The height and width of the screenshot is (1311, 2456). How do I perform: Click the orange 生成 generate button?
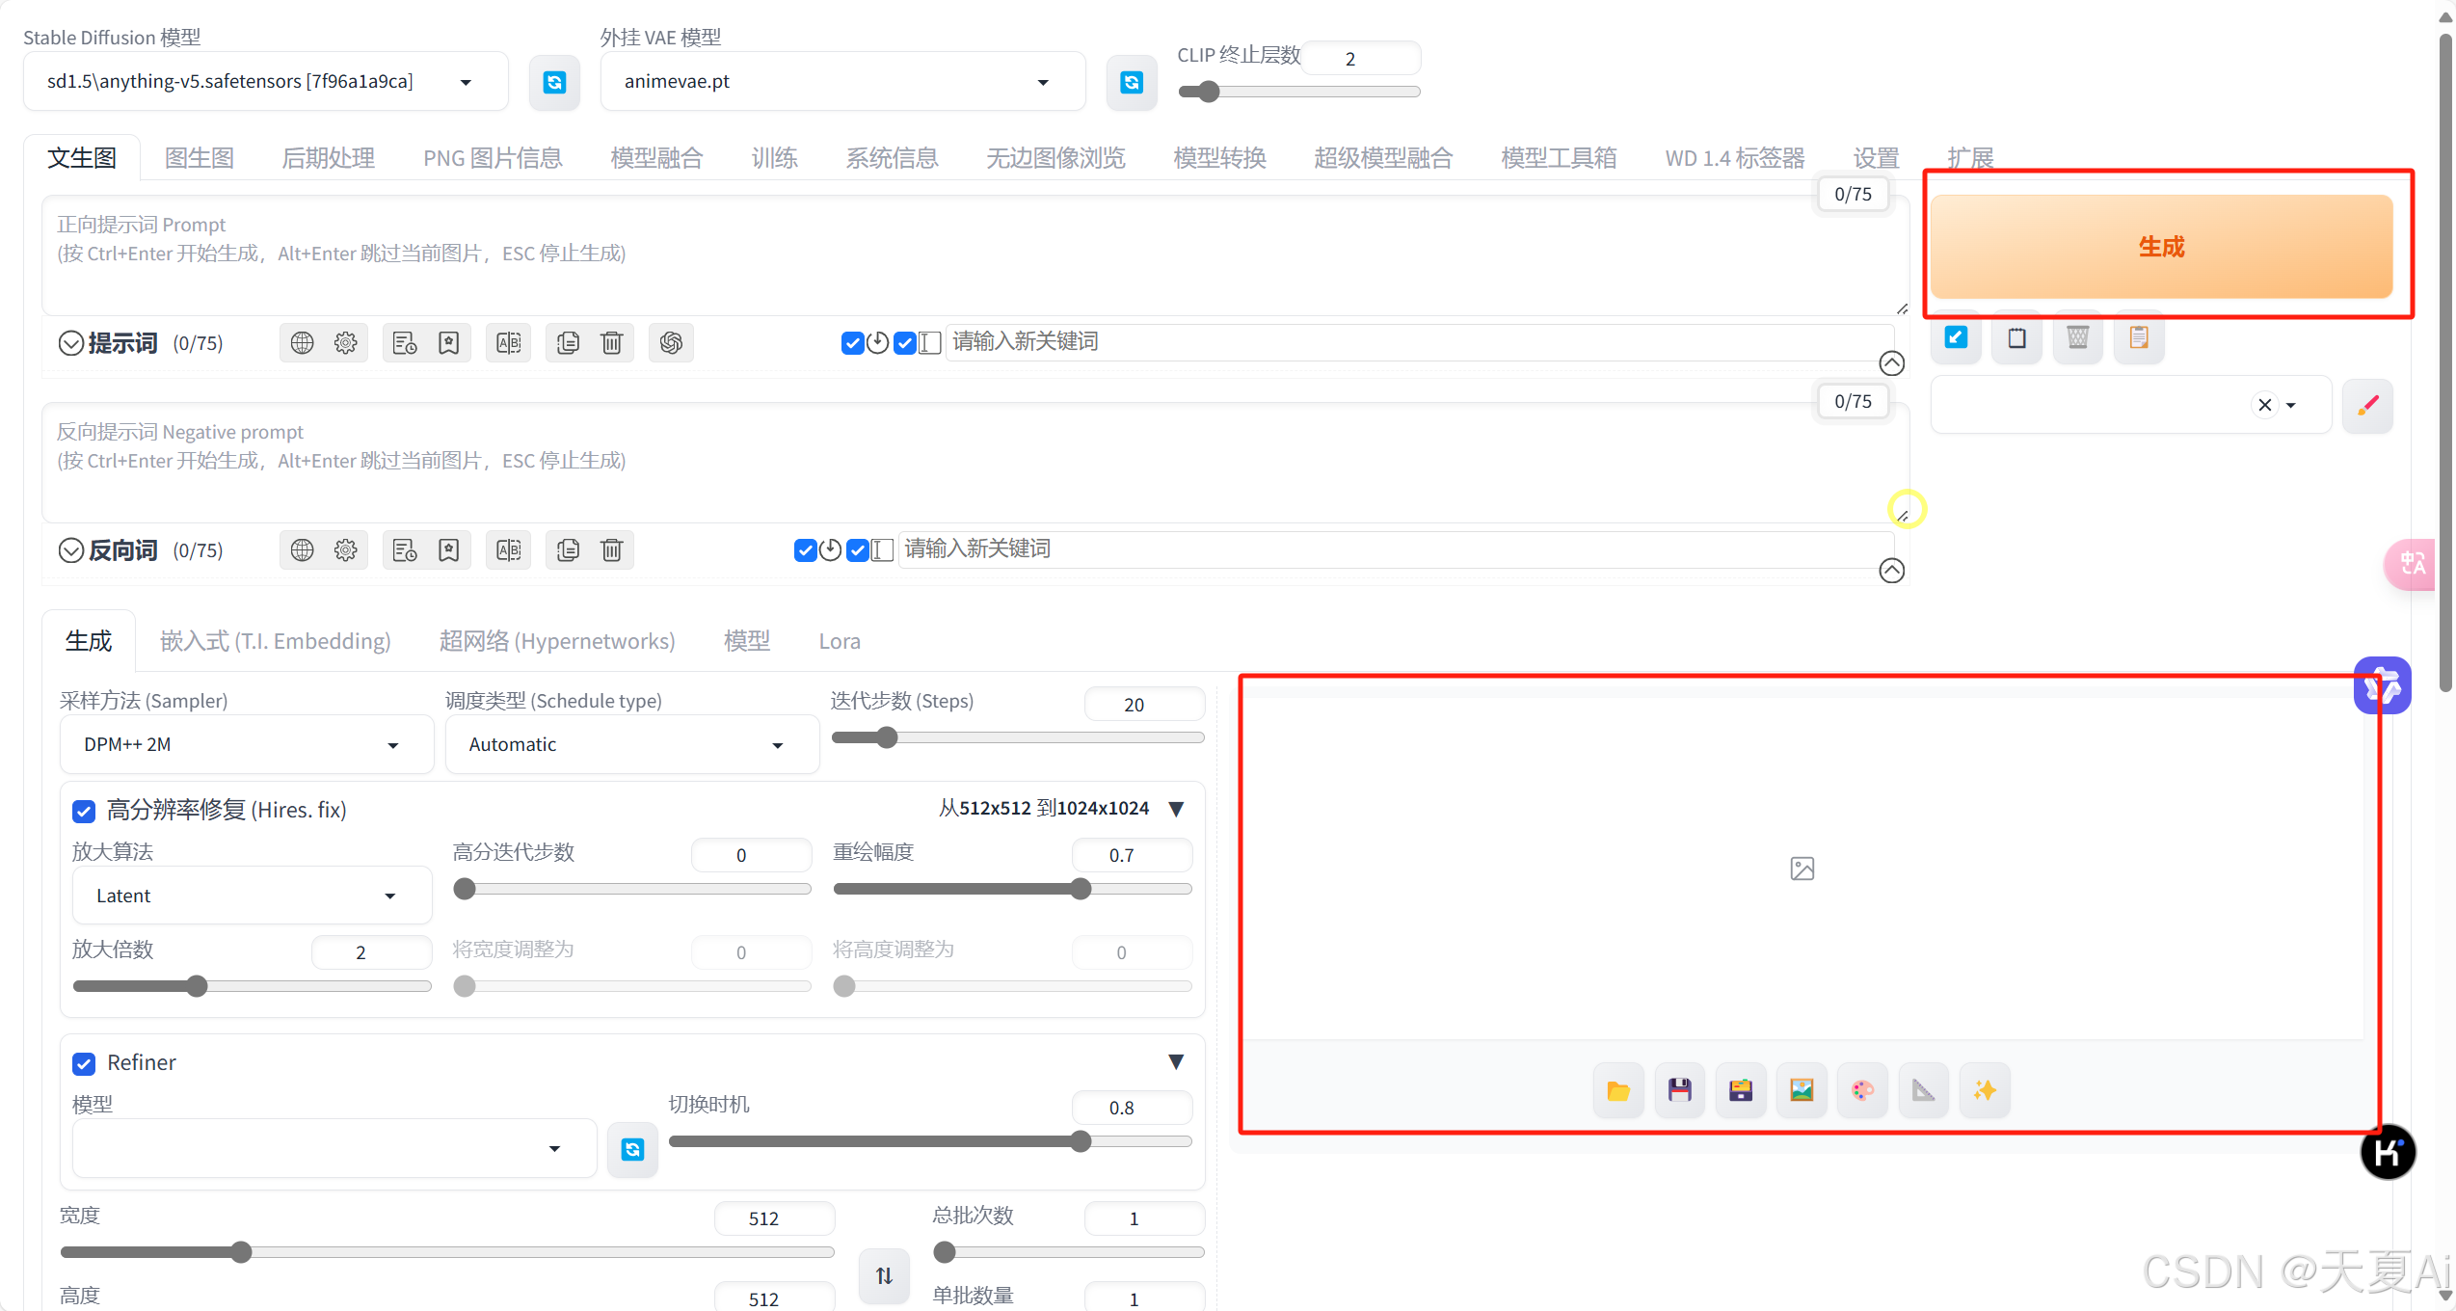(x=2160, y=247)
